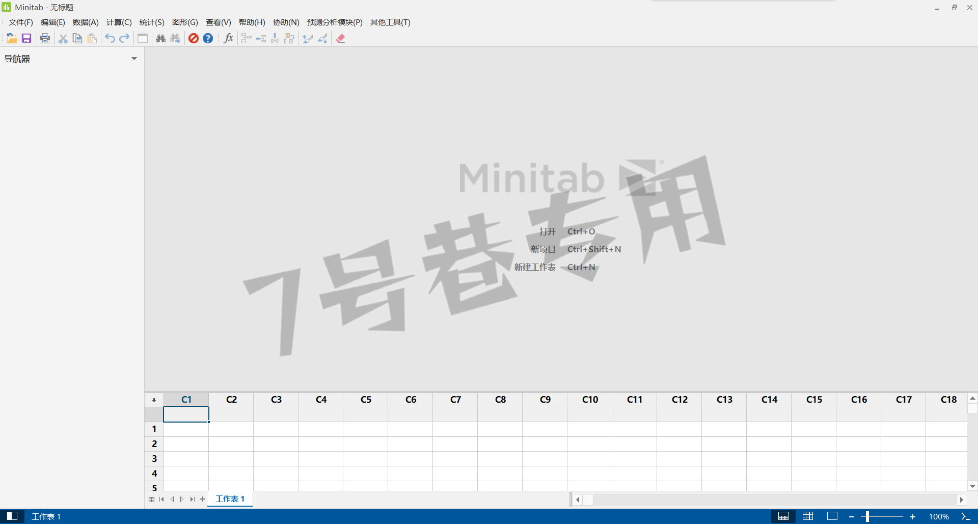Redo the last action

tap(124, 38)
